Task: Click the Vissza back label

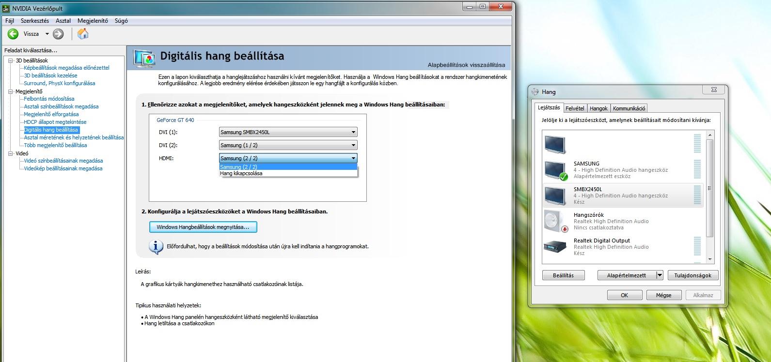Action: tap(31, 34)
